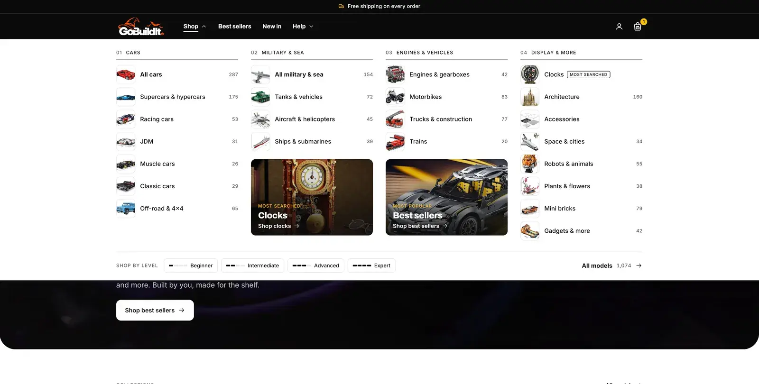Open the Gadgets & more category
This screenshot has height=384, width=759.
581,231
